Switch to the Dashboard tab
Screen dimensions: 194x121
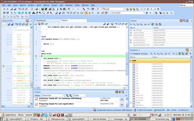point(41,20)
